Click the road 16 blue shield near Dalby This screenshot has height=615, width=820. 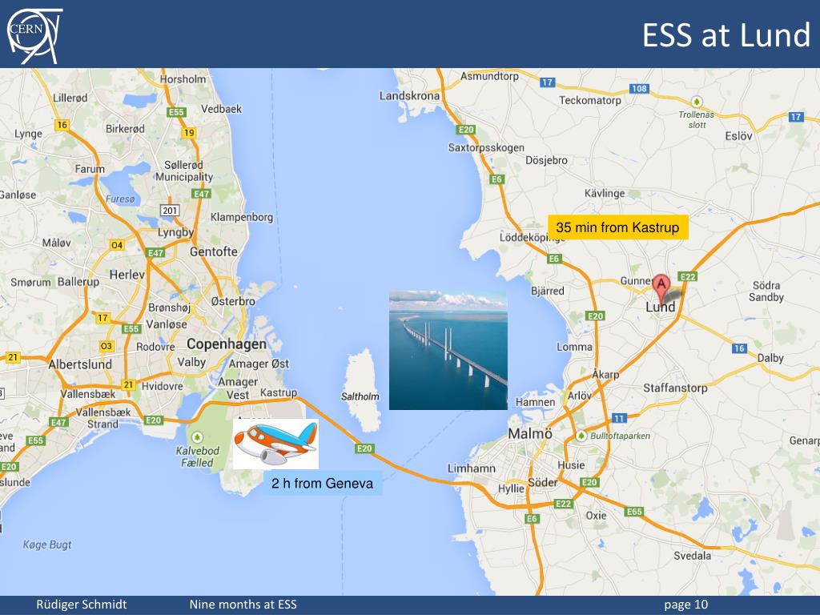click(x=739, y=348)
